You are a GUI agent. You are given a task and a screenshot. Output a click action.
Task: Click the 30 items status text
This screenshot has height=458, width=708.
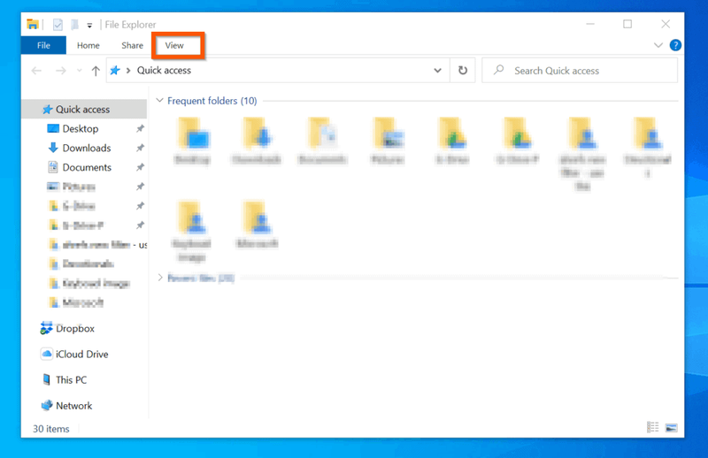51,429
